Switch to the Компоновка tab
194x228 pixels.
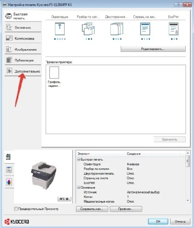[23, 38]
